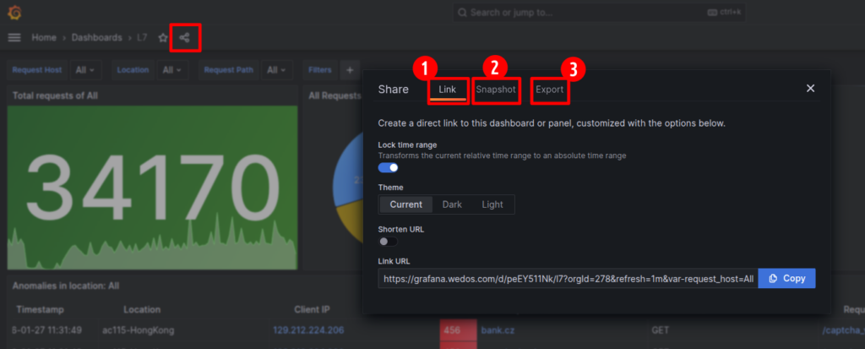The width and height of the screenshot is (865, 349).
Task: Click the Link URL field
Action: tap(569, 278)
